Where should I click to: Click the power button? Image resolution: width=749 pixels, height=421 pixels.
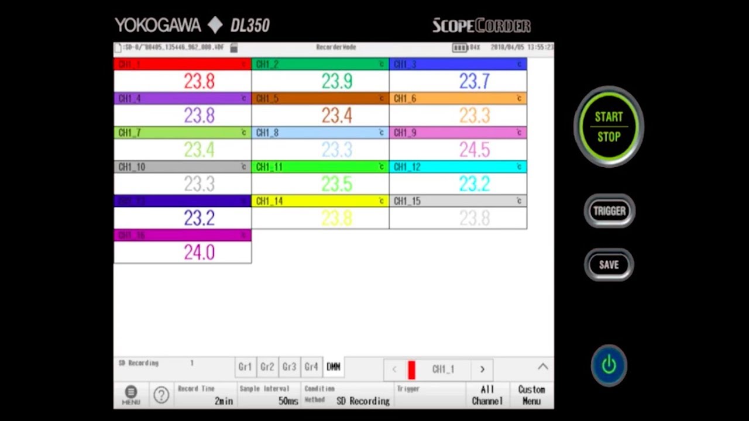click(x=609, y=365)
